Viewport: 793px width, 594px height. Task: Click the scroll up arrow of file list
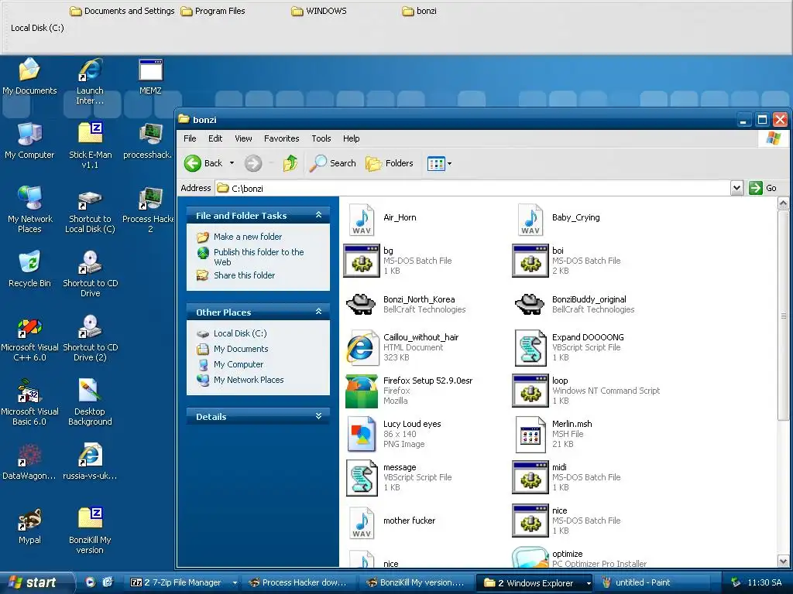point(783,203)
